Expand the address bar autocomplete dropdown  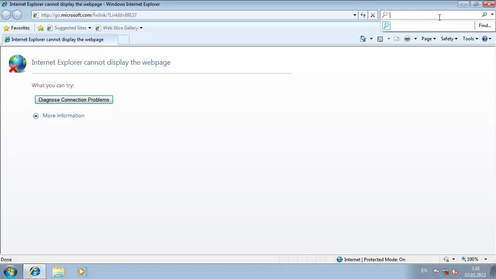(x=355, y=15)
